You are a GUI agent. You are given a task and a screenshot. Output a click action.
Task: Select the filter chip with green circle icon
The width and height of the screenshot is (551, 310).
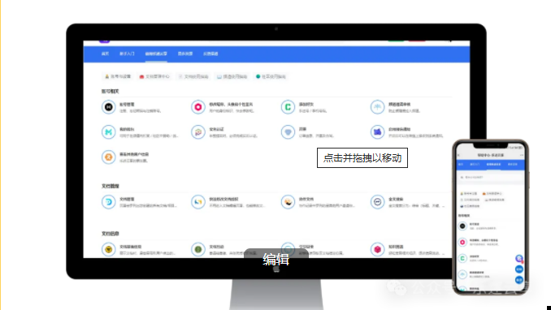(271, 76)
